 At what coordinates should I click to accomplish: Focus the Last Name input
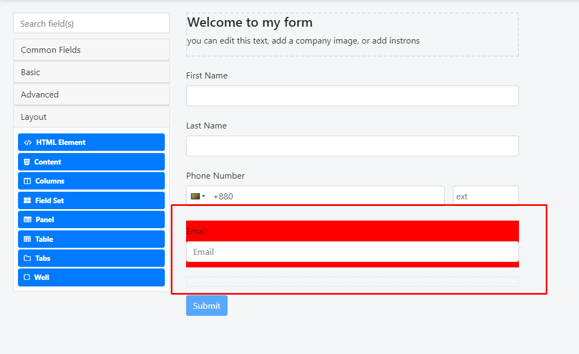[x=352, y=146]
